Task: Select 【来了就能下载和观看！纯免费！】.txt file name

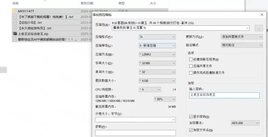Action: pyautogui.click(x=46, y=17)
